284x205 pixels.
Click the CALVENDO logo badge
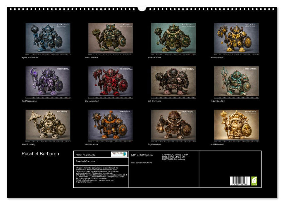pos(119,154)
